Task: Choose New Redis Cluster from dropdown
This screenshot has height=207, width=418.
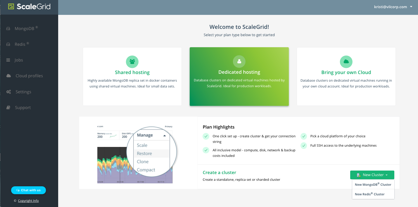Action: (373, 194)
